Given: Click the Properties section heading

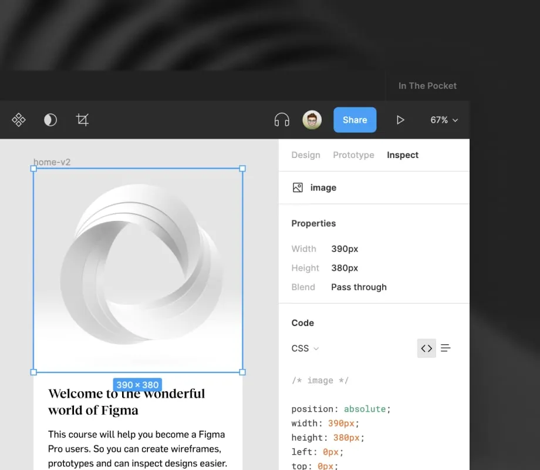Looking at the screenshot, I should pos(313,223).
